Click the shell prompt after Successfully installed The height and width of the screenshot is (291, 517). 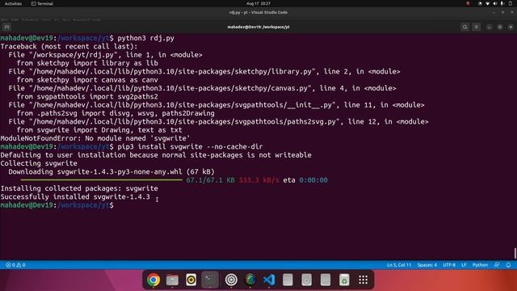[57, 205]
